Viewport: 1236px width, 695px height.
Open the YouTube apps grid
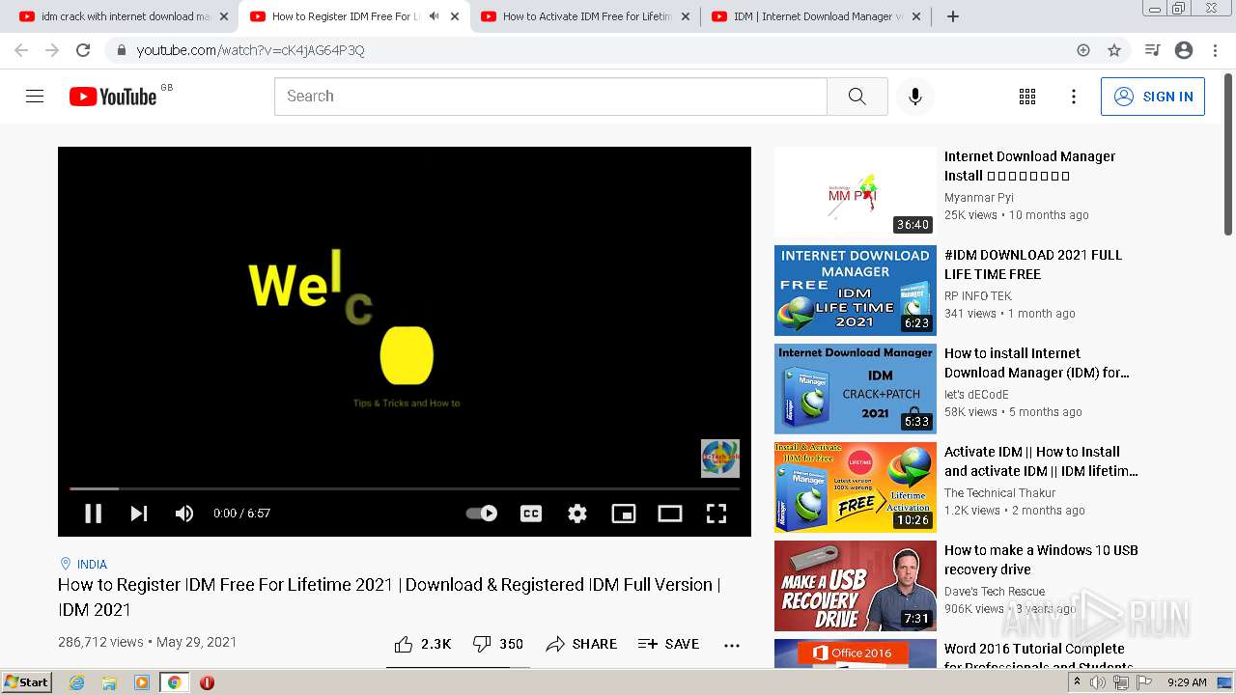pyautogui.click(x=1027, y=97)
